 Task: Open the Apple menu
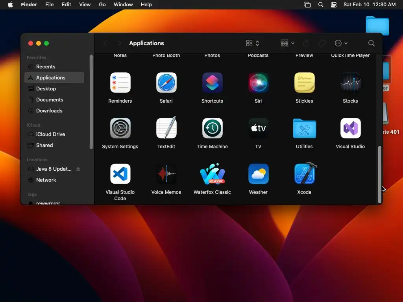[x=10, y=5]
